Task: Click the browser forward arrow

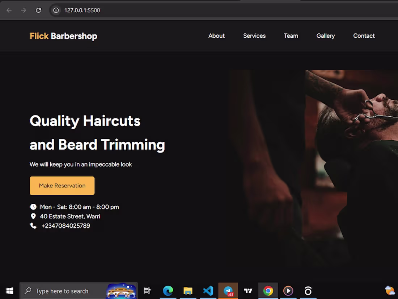Action: tap(24, 10)
